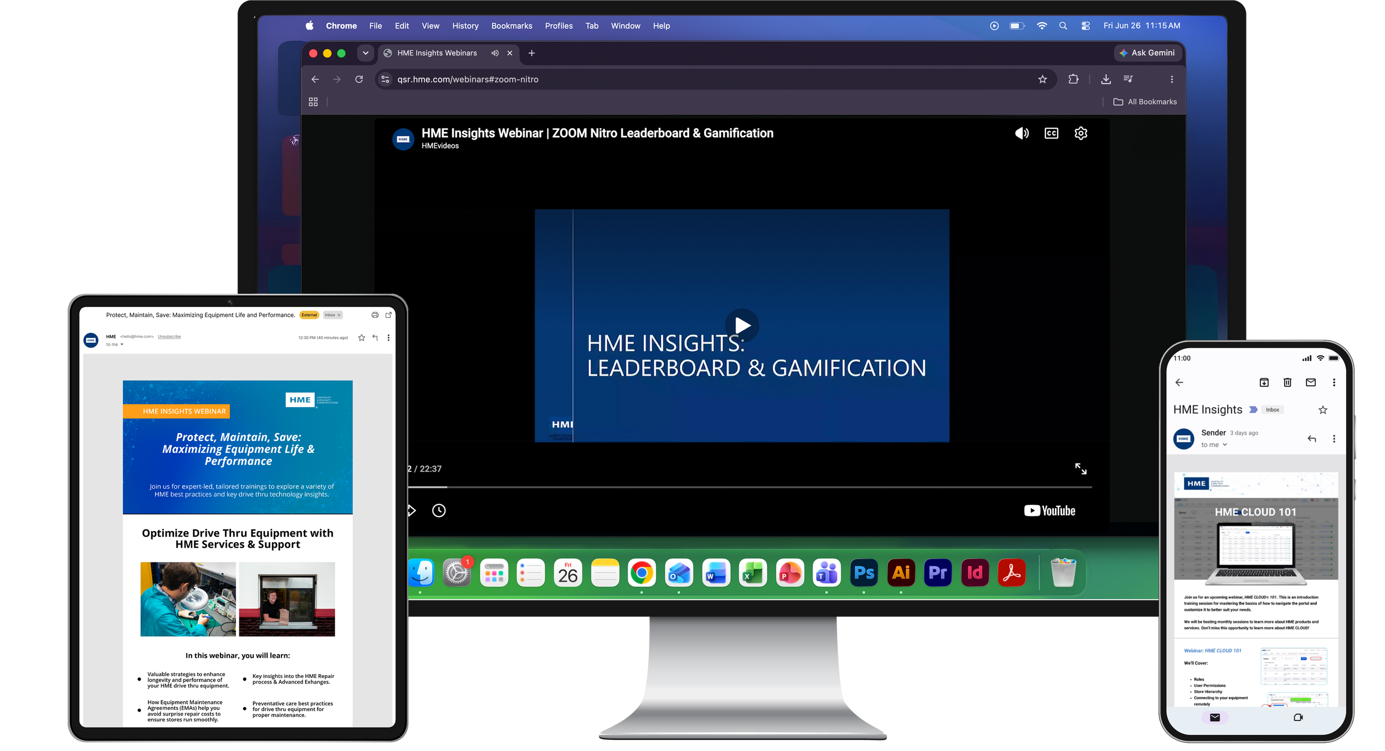1385x751 pixels.
Task: View site information icon in address bar
Action: click(x=386, y=79)
